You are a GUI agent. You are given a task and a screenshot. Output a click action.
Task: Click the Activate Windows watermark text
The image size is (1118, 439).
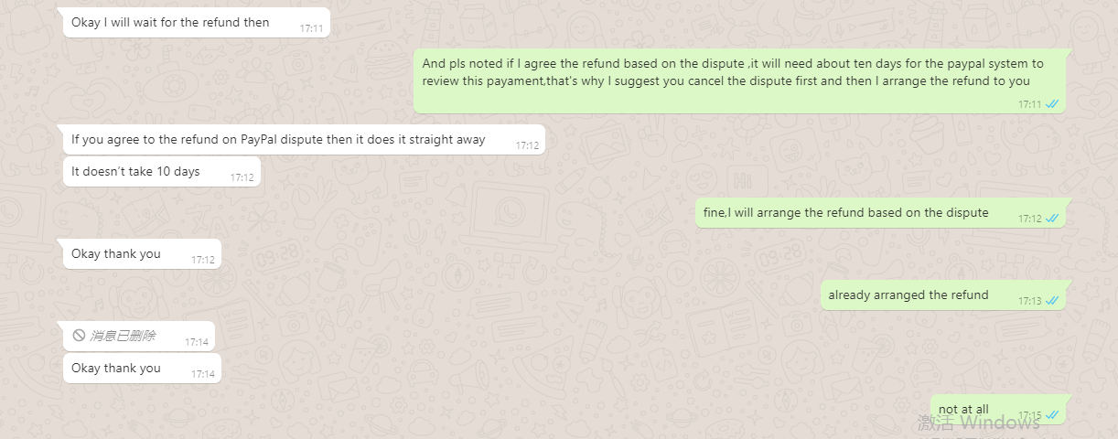point(979,423)
